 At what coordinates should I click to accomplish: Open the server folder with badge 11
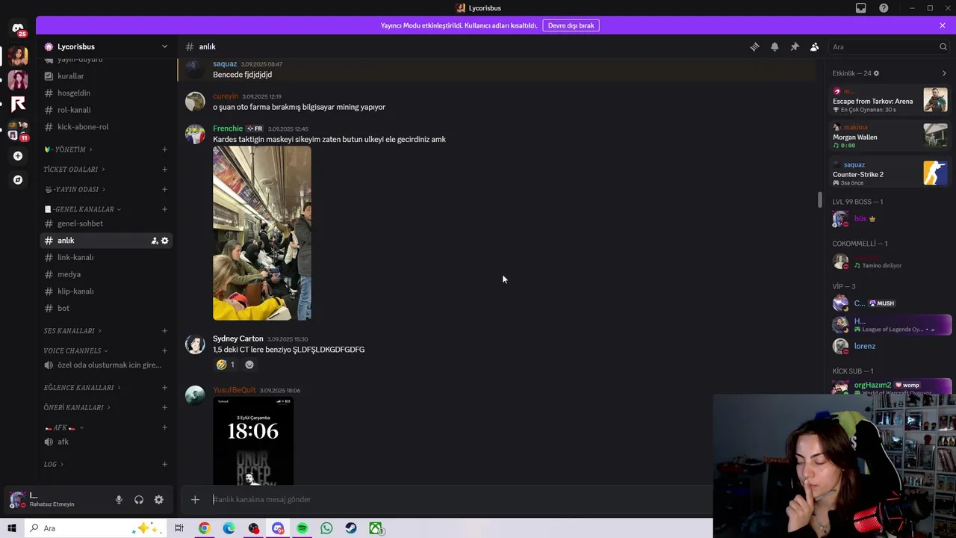click(x=18, y=130)
